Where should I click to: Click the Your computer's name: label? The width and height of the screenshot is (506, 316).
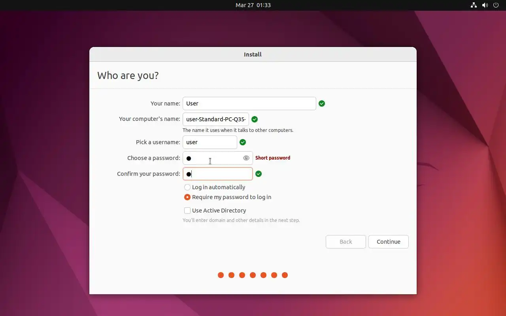pyautogui.click(x=149, y=119)
